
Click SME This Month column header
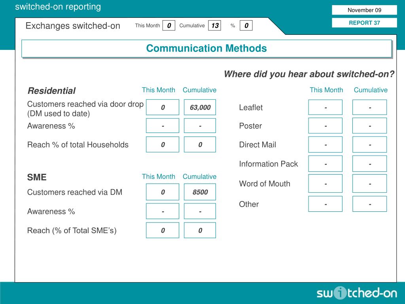tap(158, 177)
